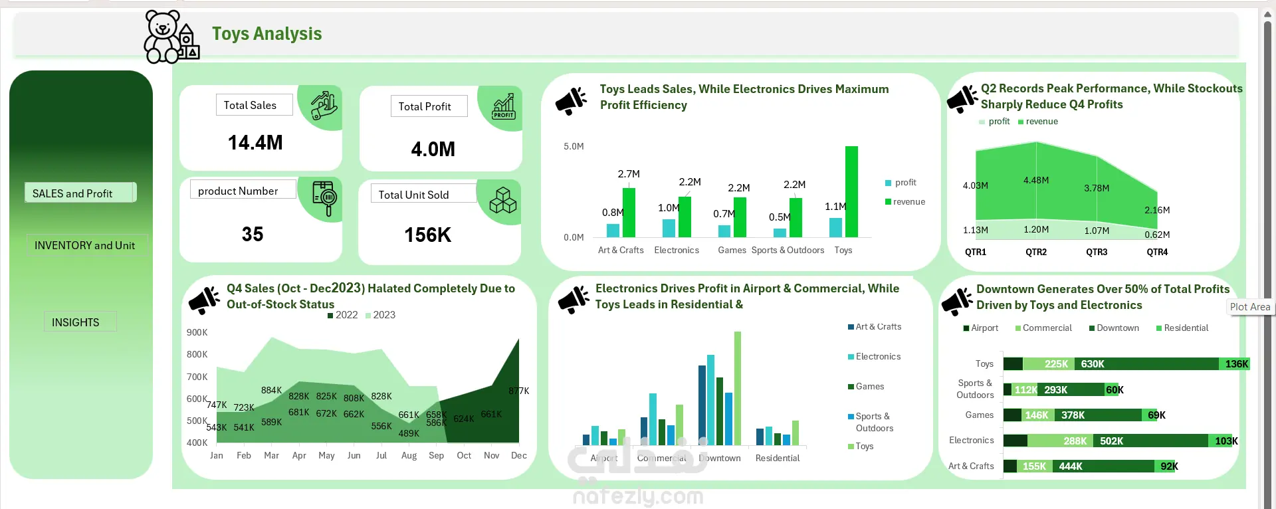Click megaphone icon beside Downtown Generates title
The height and width of the screenshot is (509, 1276).
957,301
